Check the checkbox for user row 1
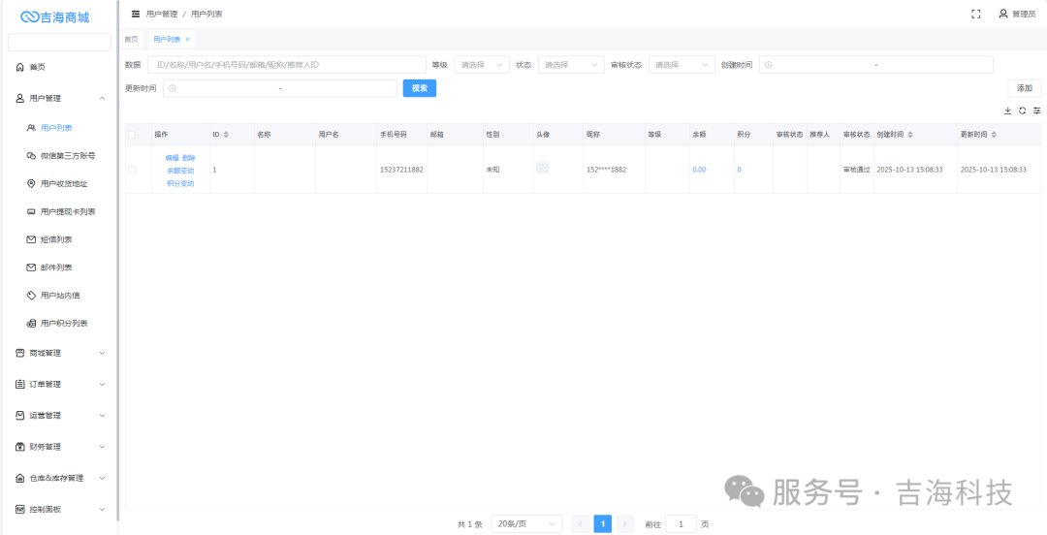Viewport: 1047px width, 535px height. pyautogui.click(x=132, y=170)
